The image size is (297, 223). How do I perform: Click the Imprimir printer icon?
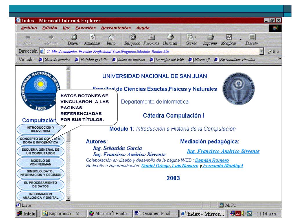pos(210,37)
